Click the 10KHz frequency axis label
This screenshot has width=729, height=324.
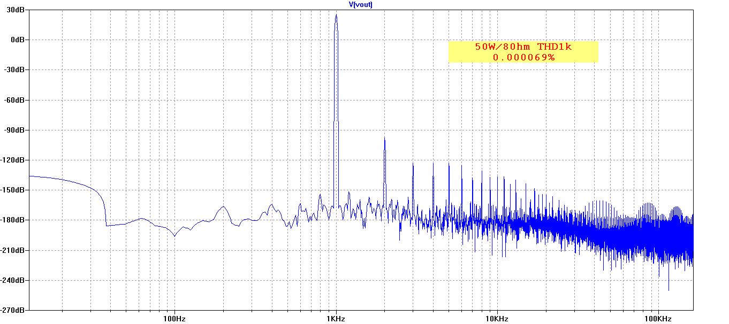pyautogui.click(x=497, y=319)
